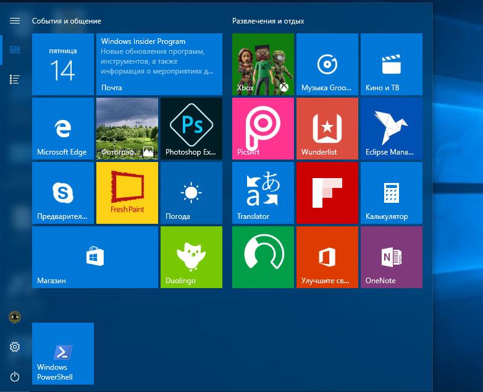
Task: Launch PicsArt tile
Action: [x=263, y=129]
